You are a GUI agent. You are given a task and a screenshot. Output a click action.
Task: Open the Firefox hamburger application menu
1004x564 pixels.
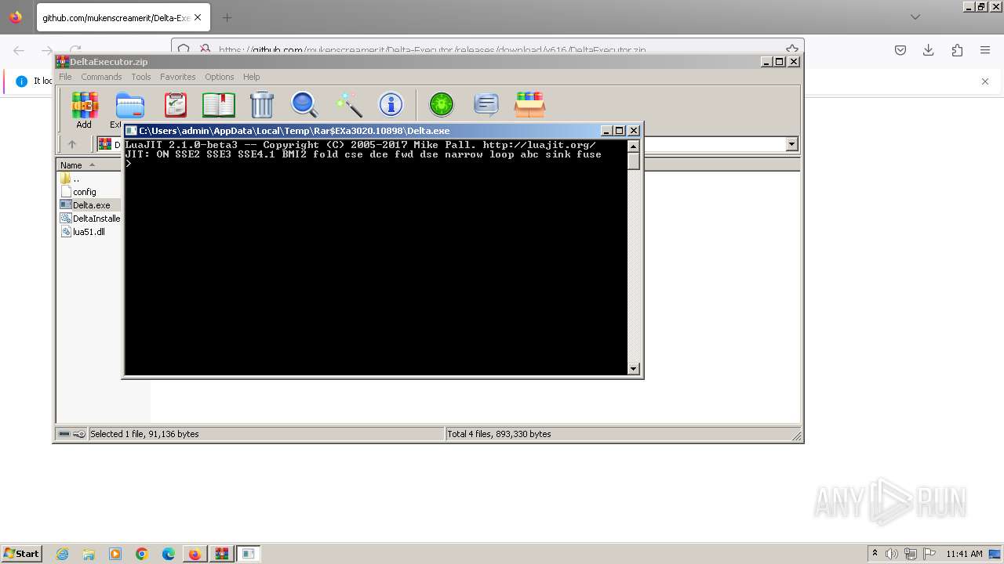pos(985,50)
